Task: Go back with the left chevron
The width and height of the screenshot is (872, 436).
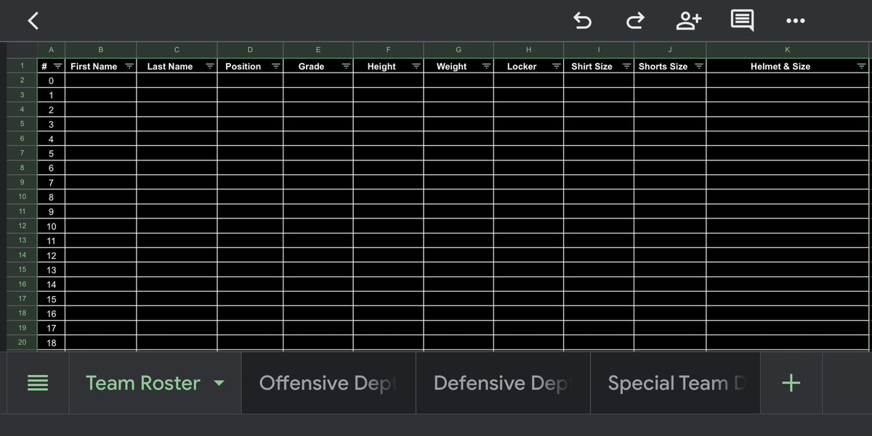Action: point(33,21)
